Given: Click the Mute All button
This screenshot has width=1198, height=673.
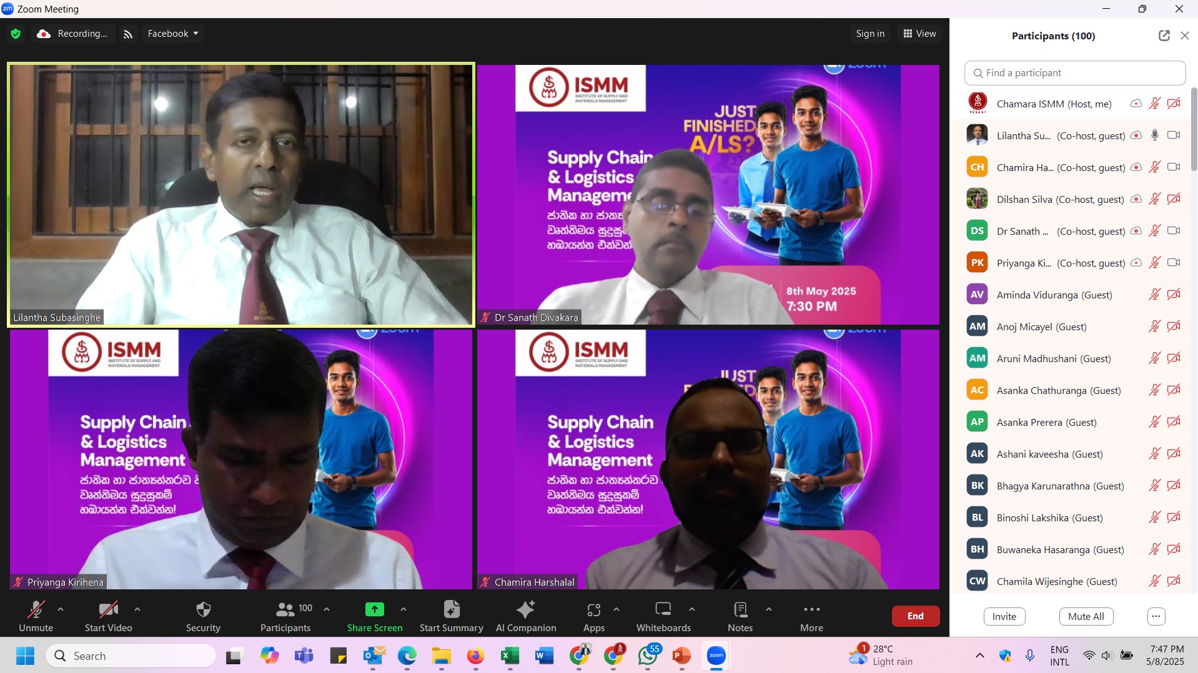Looking at the screenshot, I should coord(1086,617).
